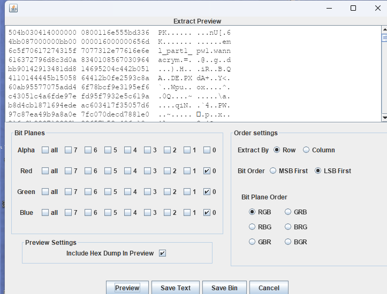Toggle Include Hex Dump In Preview checkbox
Viewport: 387px width, 294px height.
(x=163, y=253)
